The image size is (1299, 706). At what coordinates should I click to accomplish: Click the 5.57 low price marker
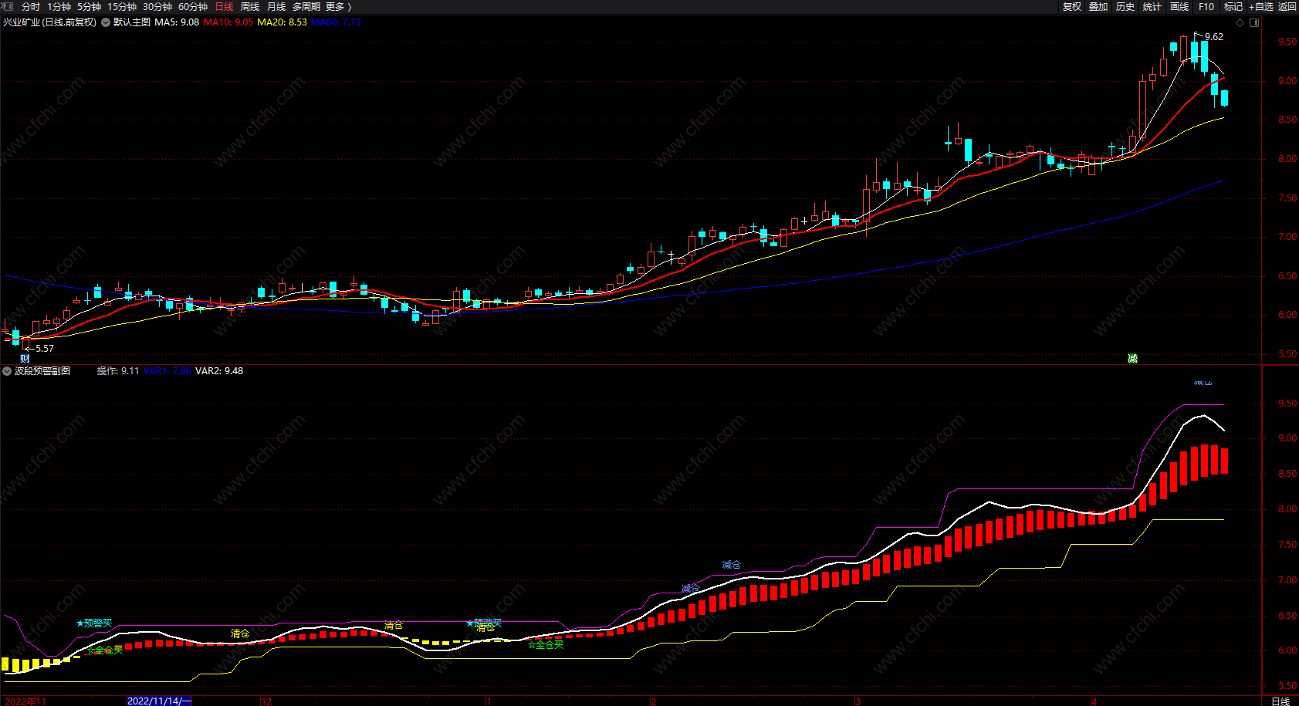(45, 348)
